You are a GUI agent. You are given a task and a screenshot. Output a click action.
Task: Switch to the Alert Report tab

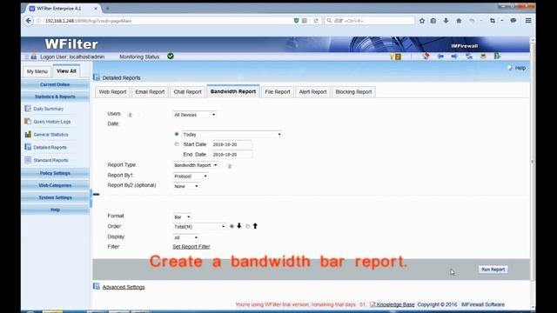[x=312, y=91]
